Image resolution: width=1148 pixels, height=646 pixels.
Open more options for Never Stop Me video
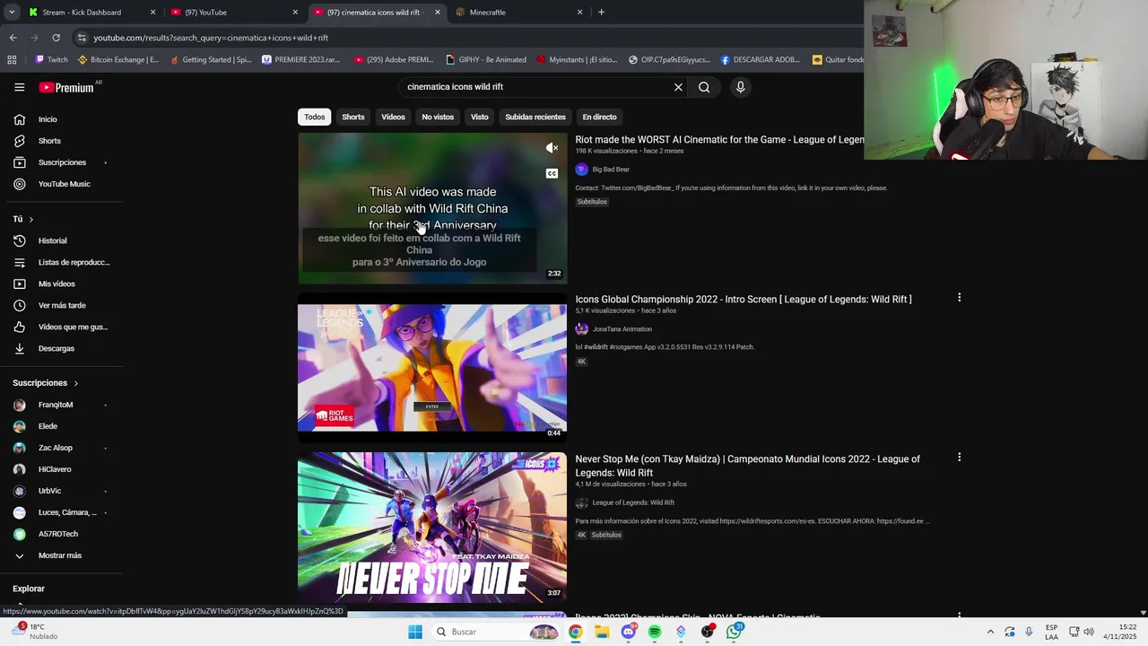pos(959,458)
